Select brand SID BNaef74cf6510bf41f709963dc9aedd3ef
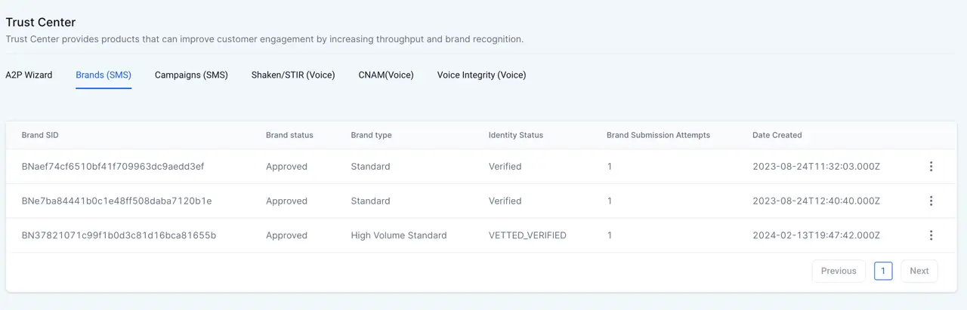This screenshot has width=967, height=310. (113, 167)
